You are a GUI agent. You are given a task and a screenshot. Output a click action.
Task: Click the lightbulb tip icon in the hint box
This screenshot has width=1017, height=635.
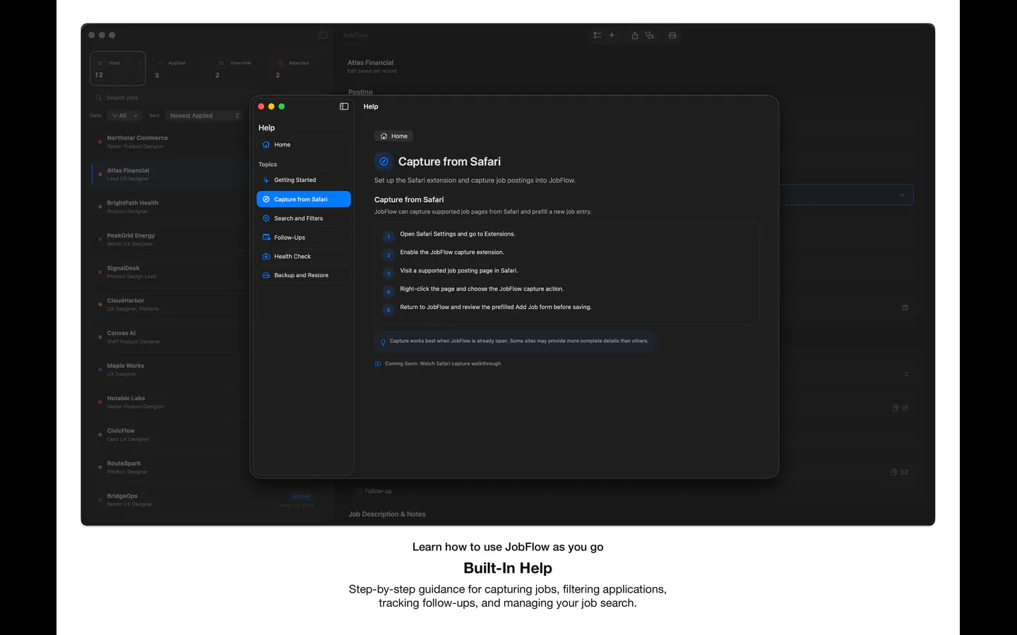383,342
